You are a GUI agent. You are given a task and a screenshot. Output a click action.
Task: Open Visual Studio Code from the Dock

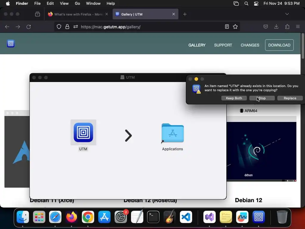pyautogui.click(x=186, y=217)
